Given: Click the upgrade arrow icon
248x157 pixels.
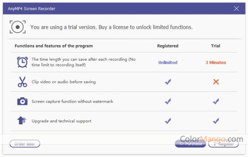Looking at the screenshot, I should [21, 121].
